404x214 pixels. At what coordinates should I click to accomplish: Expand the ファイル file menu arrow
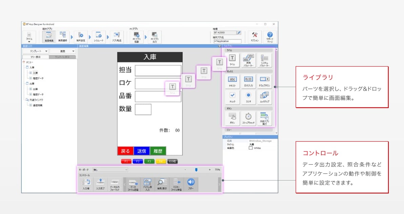click(x=29, y=42)
